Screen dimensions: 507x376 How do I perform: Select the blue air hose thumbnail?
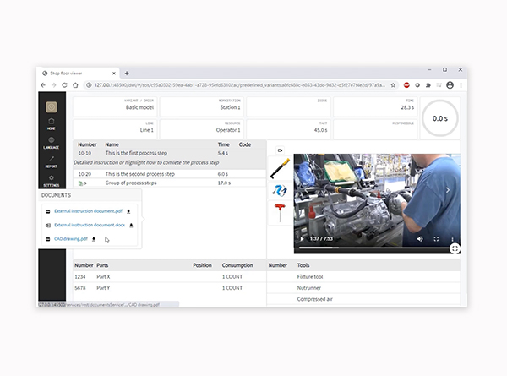[x=280, y=191]
